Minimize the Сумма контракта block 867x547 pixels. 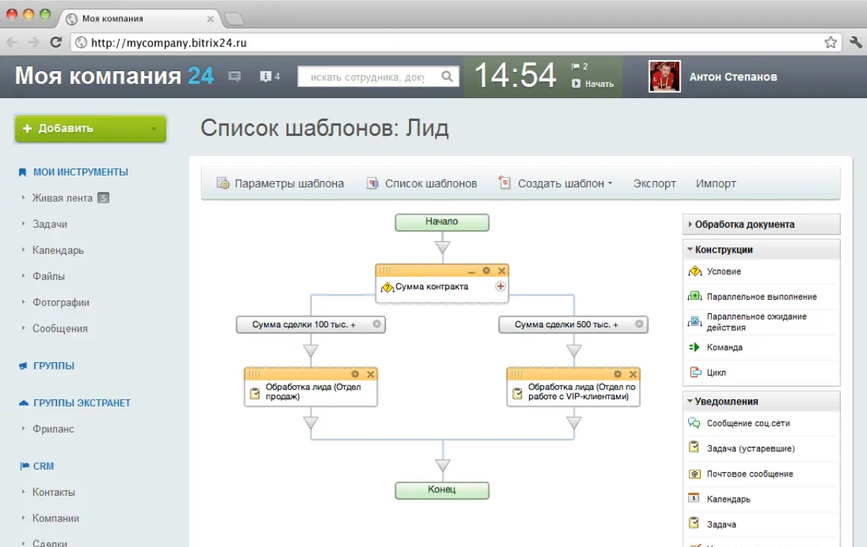coord(472,271)
